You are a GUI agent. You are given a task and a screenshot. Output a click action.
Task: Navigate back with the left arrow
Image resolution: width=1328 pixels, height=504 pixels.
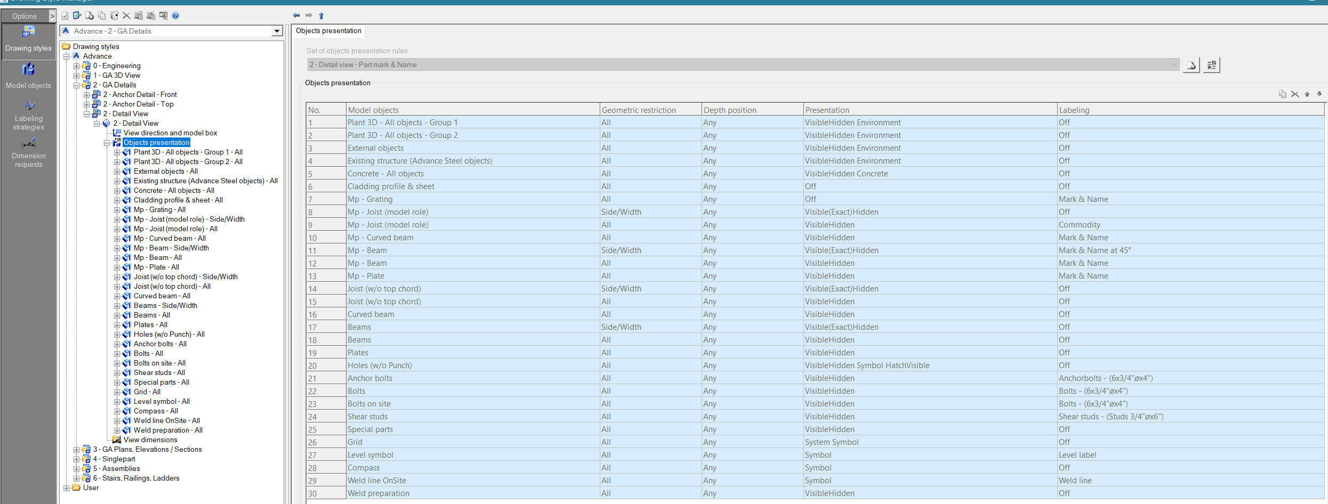[296, 15]
